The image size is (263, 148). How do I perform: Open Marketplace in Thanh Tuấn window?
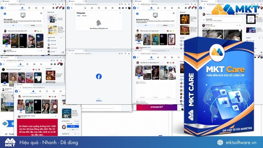[x=54, y=91]
